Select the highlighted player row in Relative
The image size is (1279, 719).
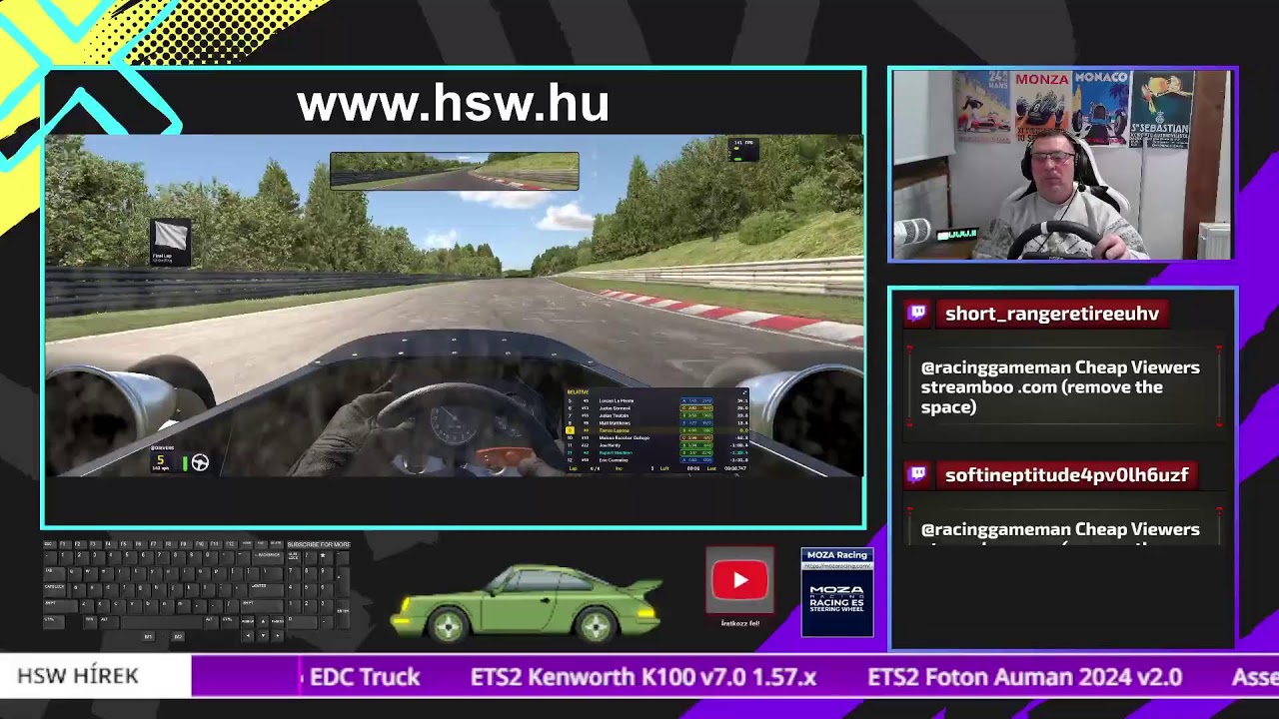[x=656, y=430]
